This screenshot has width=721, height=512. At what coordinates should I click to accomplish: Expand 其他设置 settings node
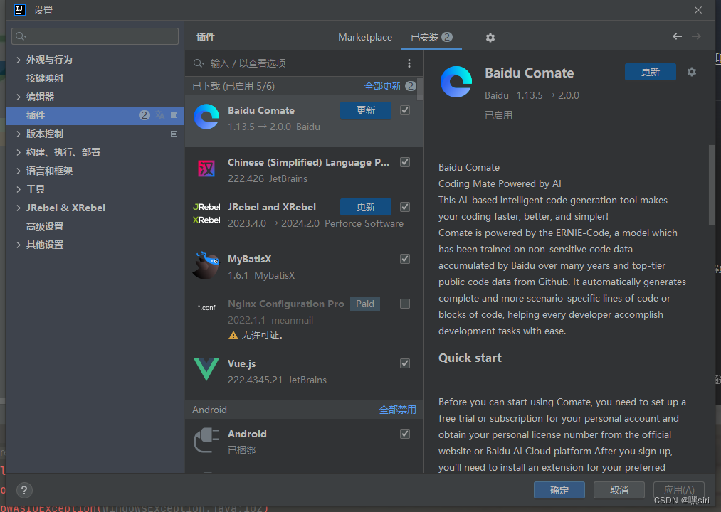(19, 245)
